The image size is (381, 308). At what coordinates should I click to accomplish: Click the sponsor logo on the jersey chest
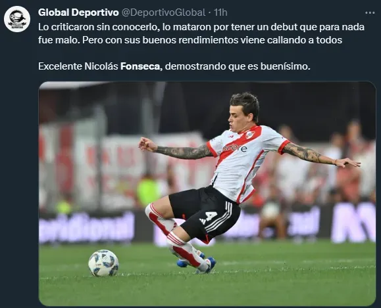click(x=235, y=148)
